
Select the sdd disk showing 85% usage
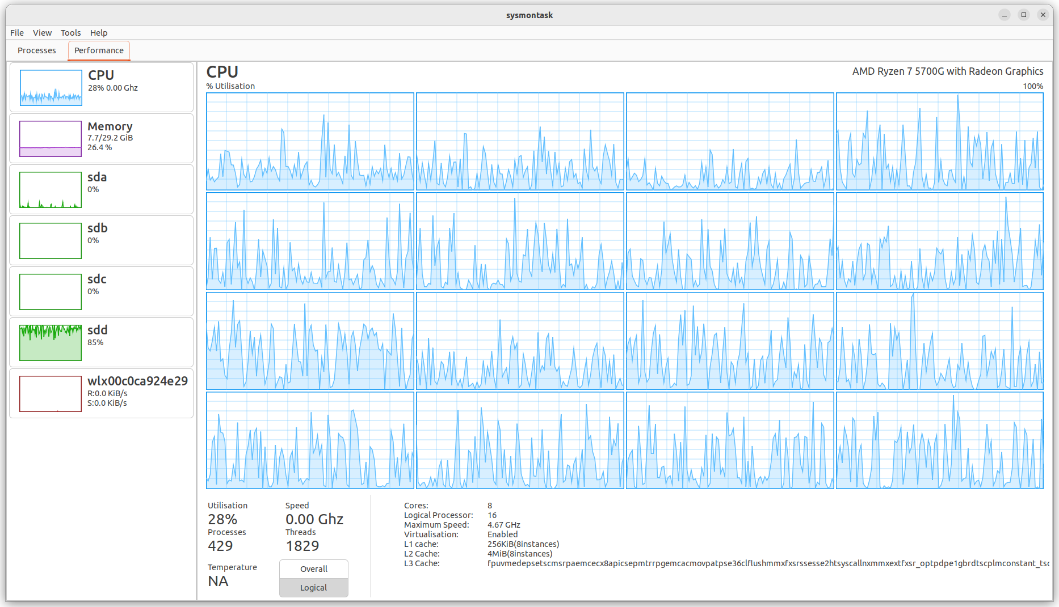[101, 342]
